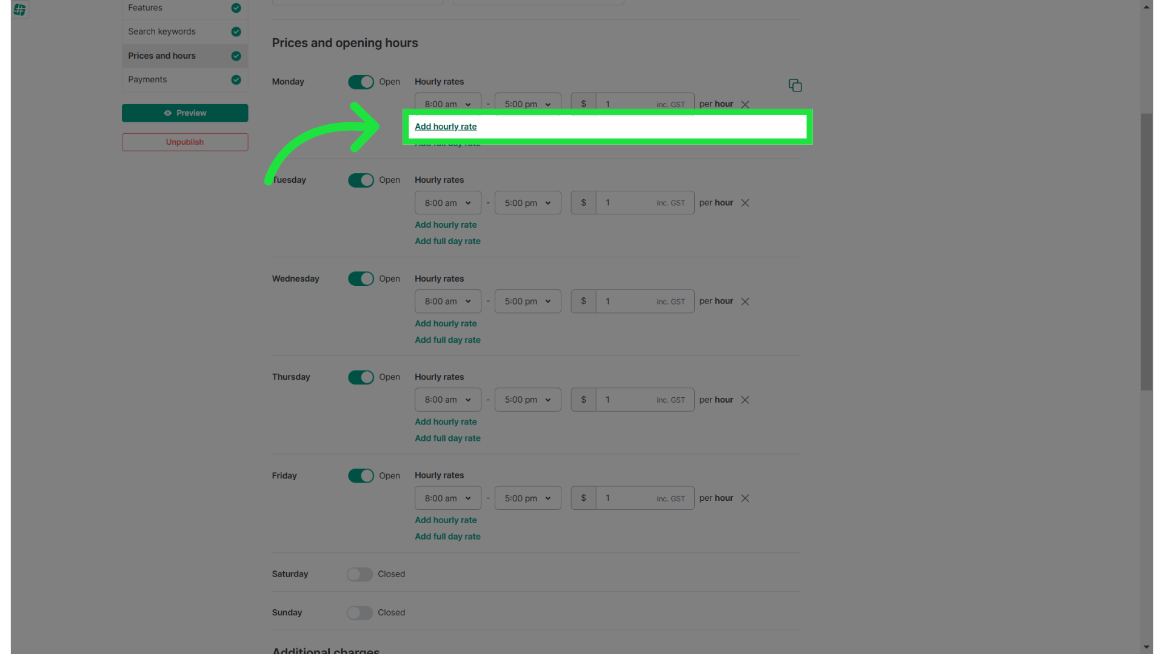
Task: Toggle Thursday open switch off
Action: coord(361,377)
